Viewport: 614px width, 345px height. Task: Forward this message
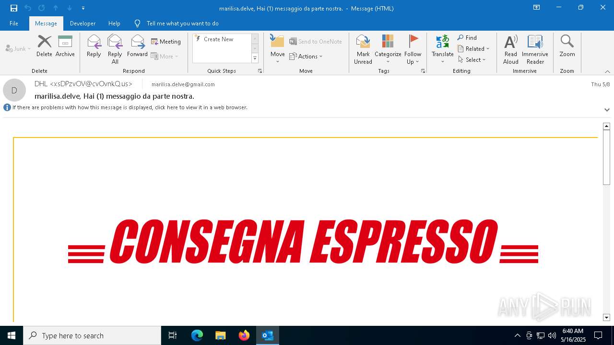[137, 46]
